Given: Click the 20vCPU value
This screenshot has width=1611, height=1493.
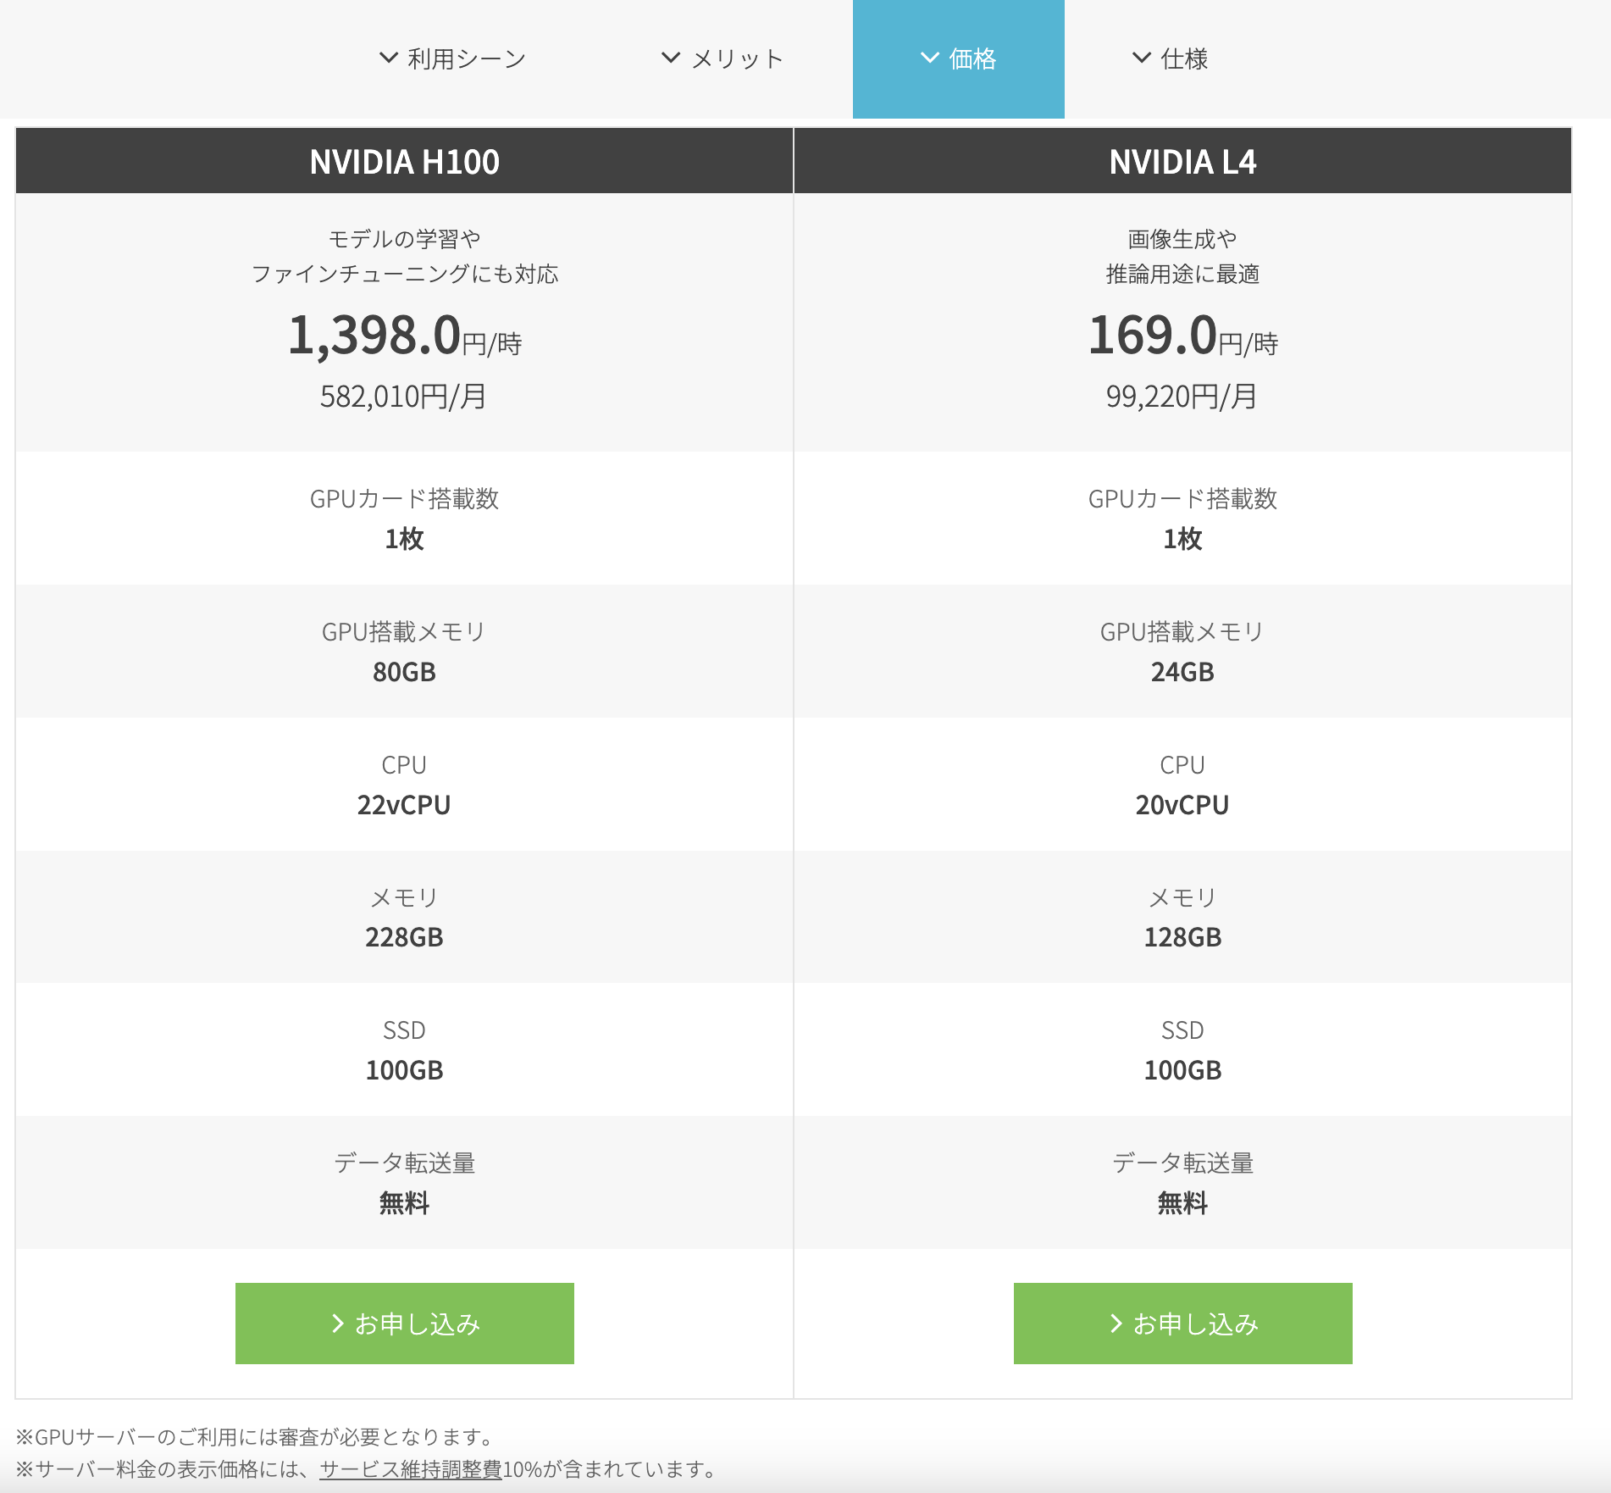Looking at the screenshot, I should (x=1182, y=805).
